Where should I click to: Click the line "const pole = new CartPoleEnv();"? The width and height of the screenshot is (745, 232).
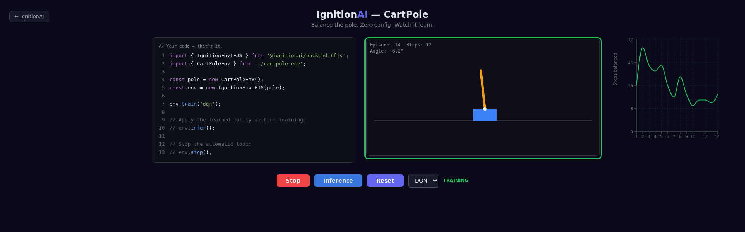(217, 80)
